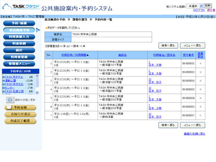
Task: Sort by 部屋割当 column header
Action: click(200, 55)
